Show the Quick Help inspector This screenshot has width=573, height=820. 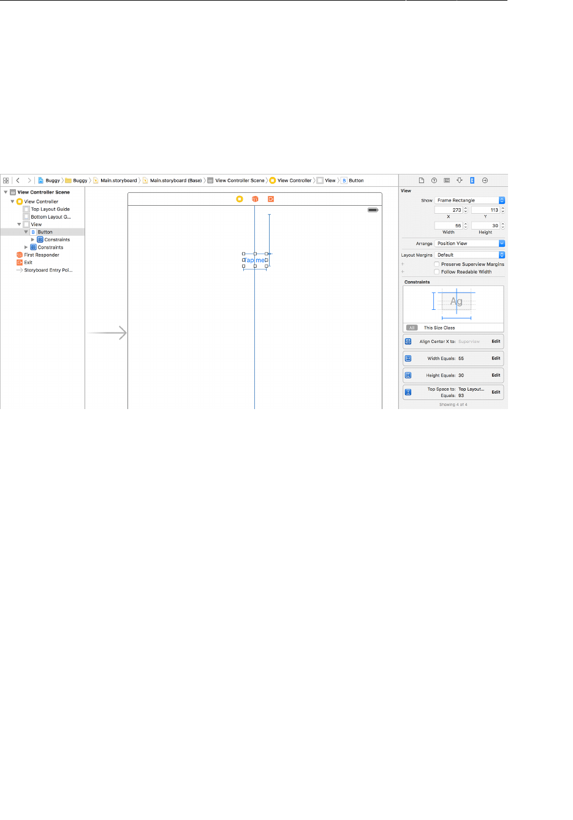click(434, 181)
